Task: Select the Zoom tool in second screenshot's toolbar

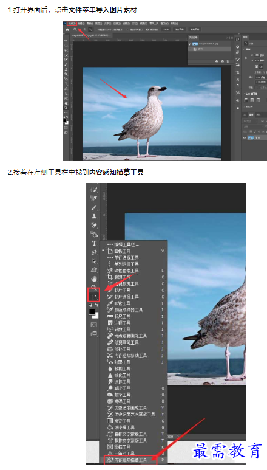Action: pos(94,287)
